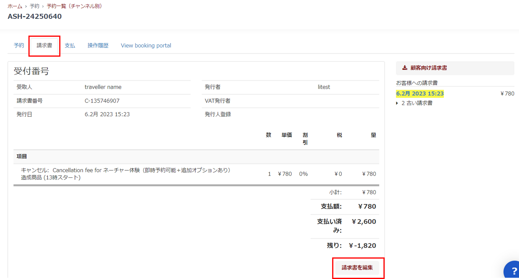Expand the 2 古い請求書 disclosure triangle

pos(397,103)
